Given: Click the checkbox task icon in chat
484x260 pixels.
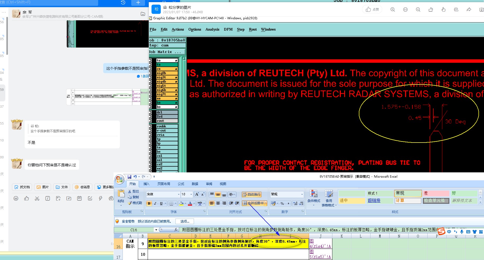Looking at the screenshot, I should point(90,198).
